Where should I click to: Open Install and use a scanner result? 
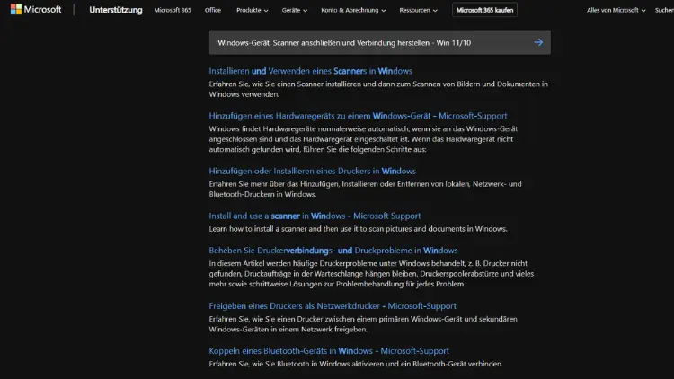coord(315,216)
